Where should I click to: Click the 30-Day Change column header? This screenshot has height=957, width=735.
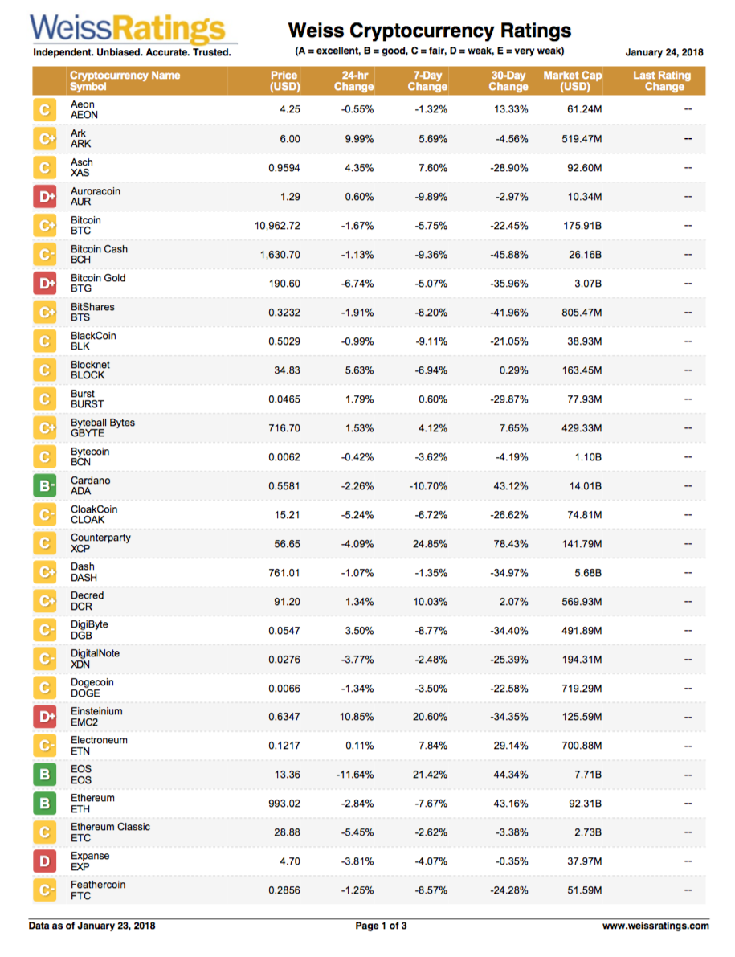click(x=508, y=81)
